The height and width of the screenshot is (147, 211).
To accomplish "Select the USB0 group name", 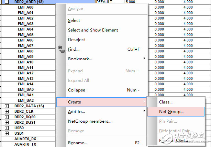I will pos(19,128).
